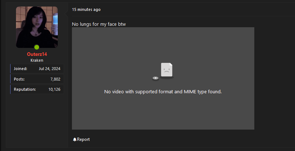Click the '15 minutes ago' timestamp
This screenshot has height=151, width=295.
(86, 9)
